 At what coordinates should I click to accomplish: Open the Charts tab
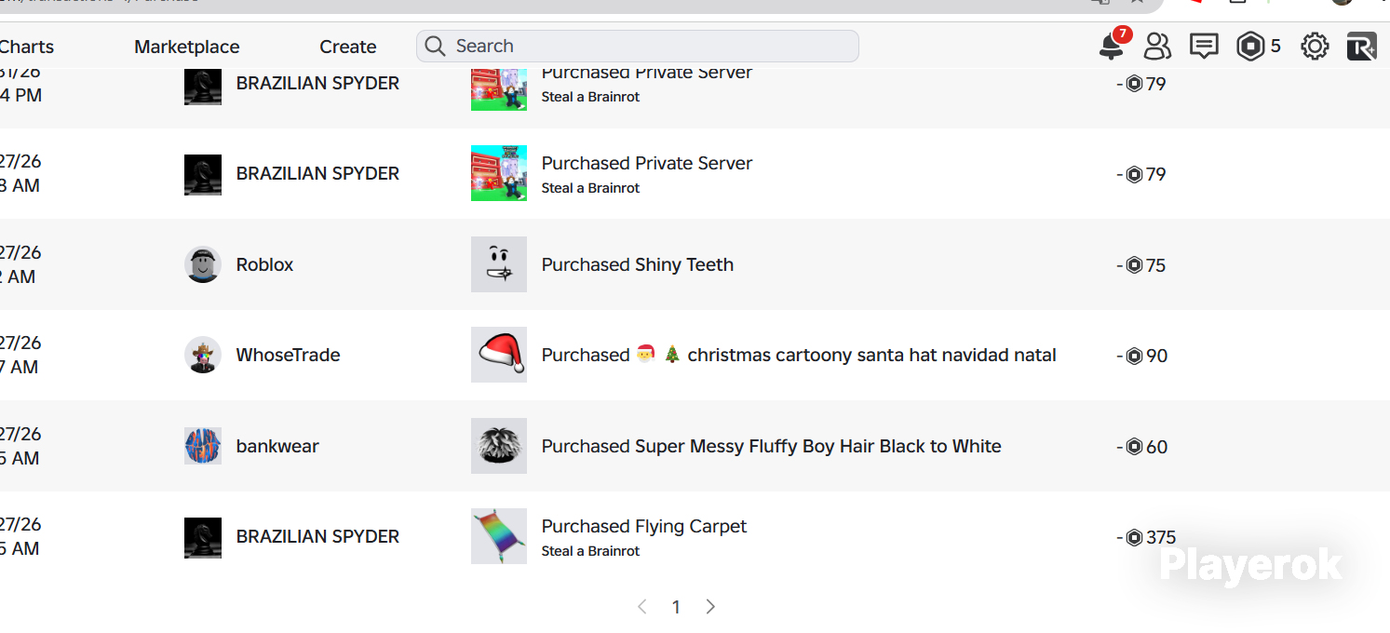click(x=27, y=47)
